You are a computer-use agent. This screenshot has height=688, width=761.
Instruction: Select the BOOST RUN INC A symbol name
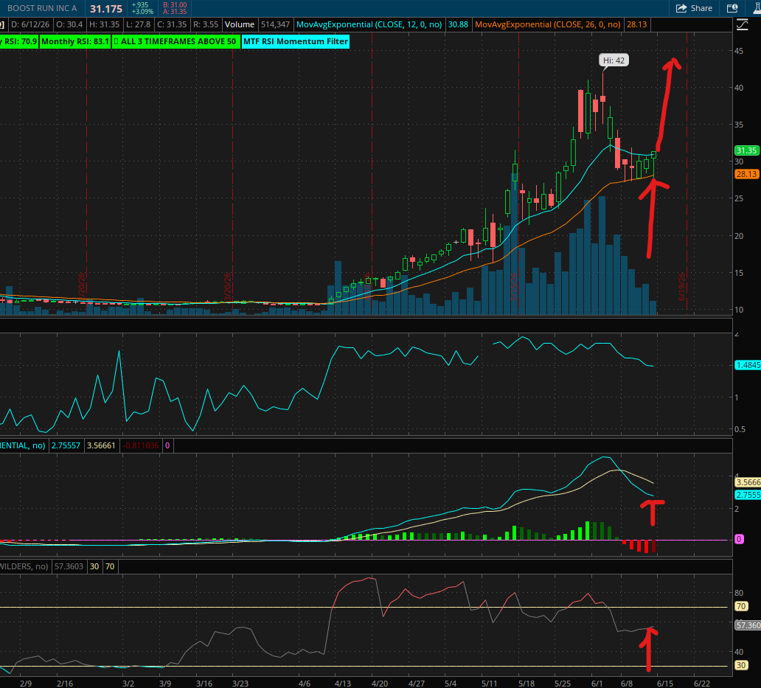[x=42, y=8]
